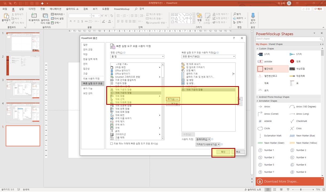
Task: Select the Cross shape
Action: pyautogui.click(x=296, y=128)
